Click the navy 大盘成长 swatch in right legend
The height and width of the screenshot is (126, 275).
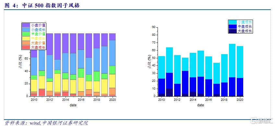(233, 31)
